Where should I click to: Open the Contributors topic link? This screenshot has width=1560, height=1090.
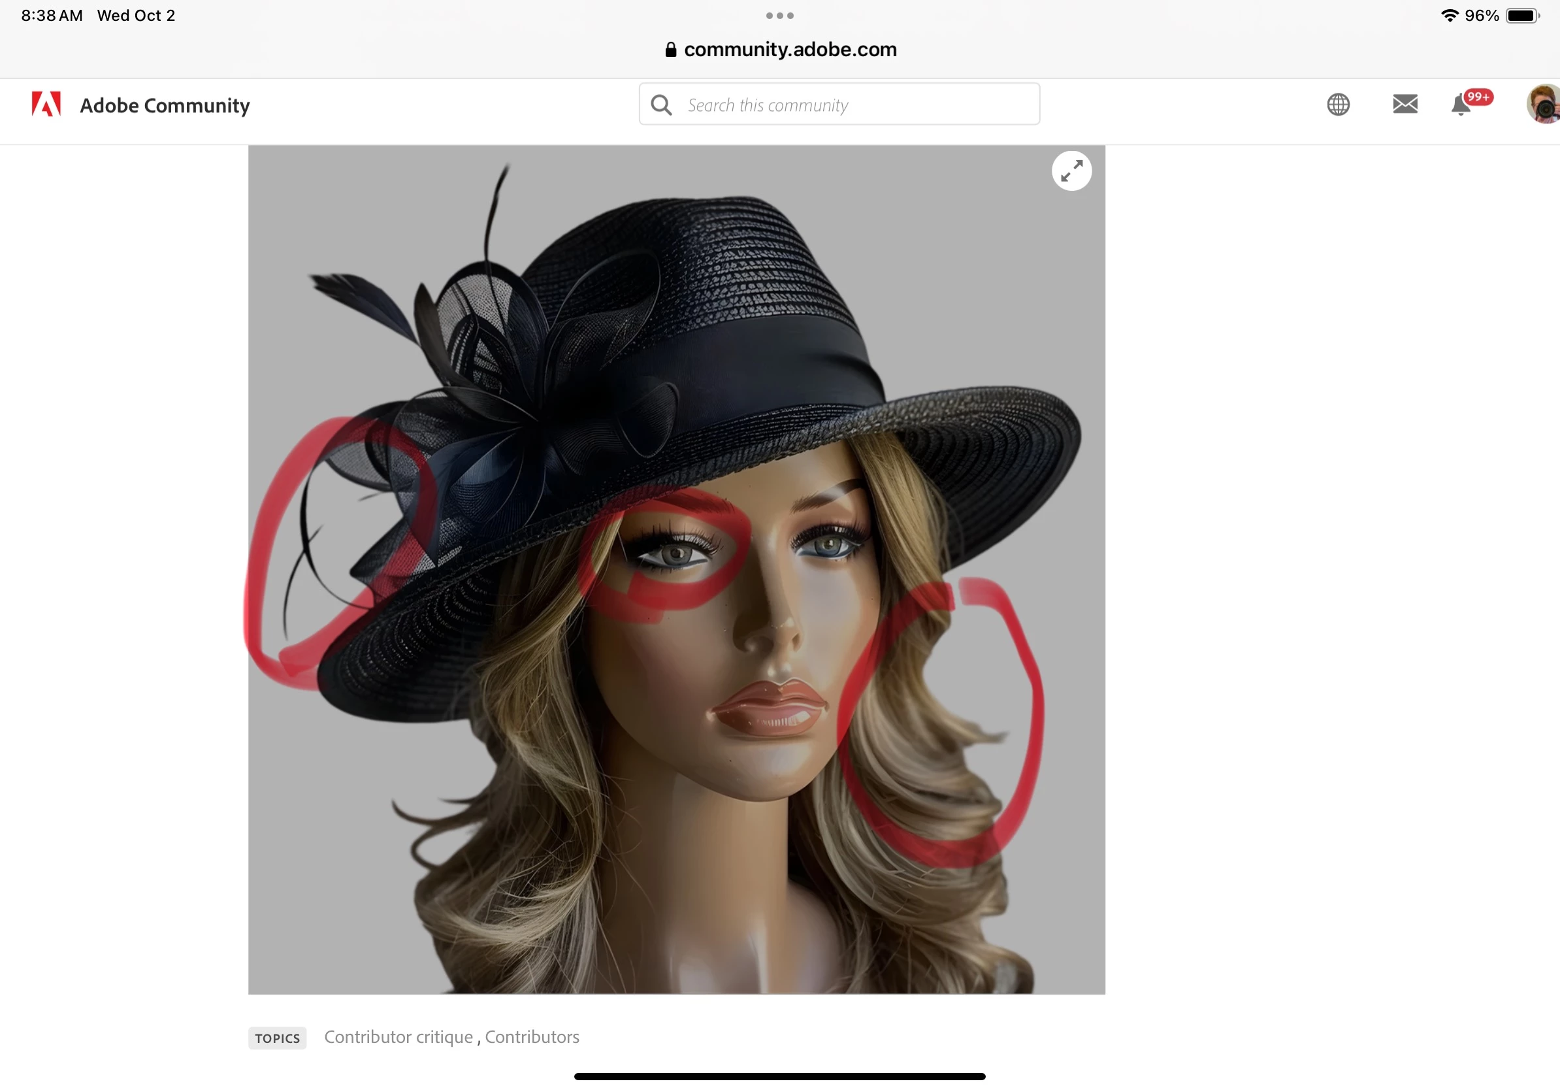[532, 1037]
